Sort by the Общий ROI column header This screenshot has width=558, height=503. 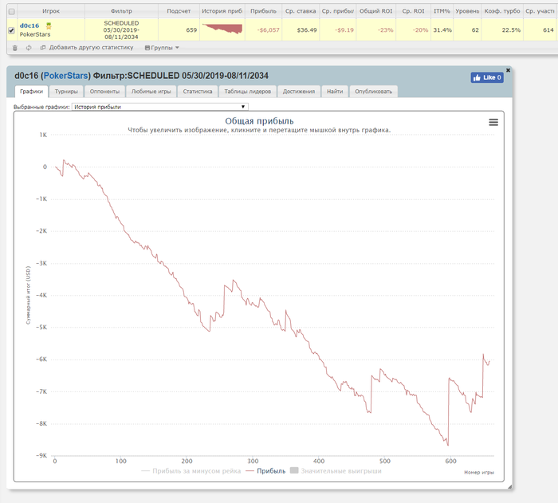(375, 11)
